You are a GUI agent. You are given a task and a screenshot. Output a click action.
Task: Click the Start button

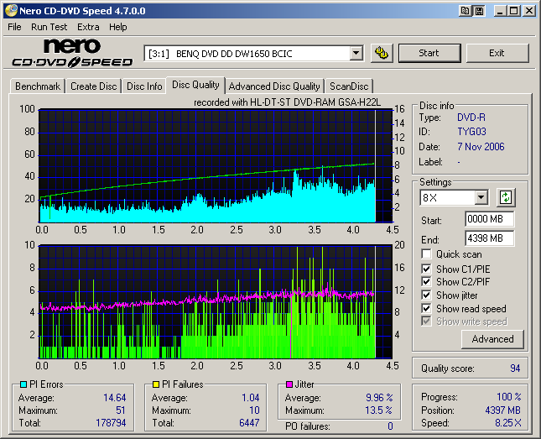pyautogui.click(x=429, y=53)
